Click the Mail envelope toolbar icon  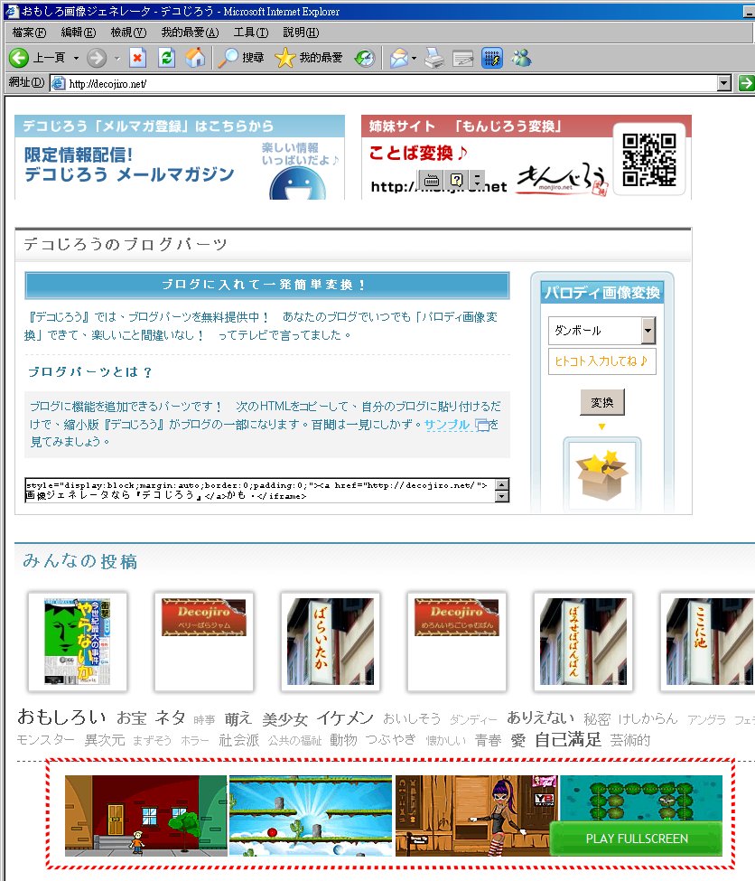(399, 57)
